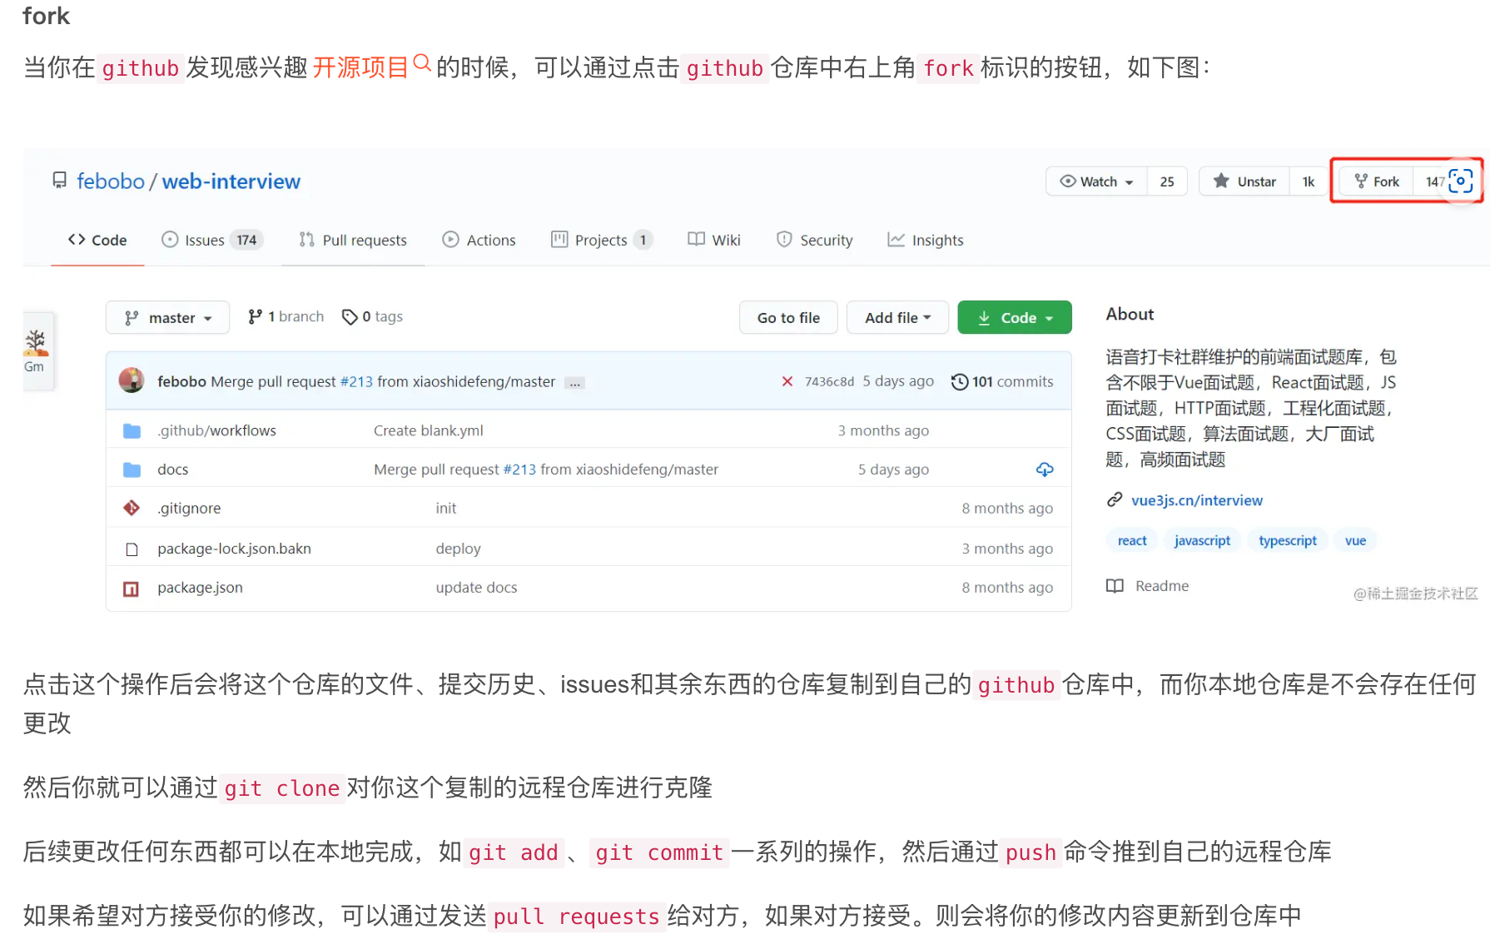Click the watchers count 25
The width and height of the screenshot is (1490, 949).
pos(1167,181)
